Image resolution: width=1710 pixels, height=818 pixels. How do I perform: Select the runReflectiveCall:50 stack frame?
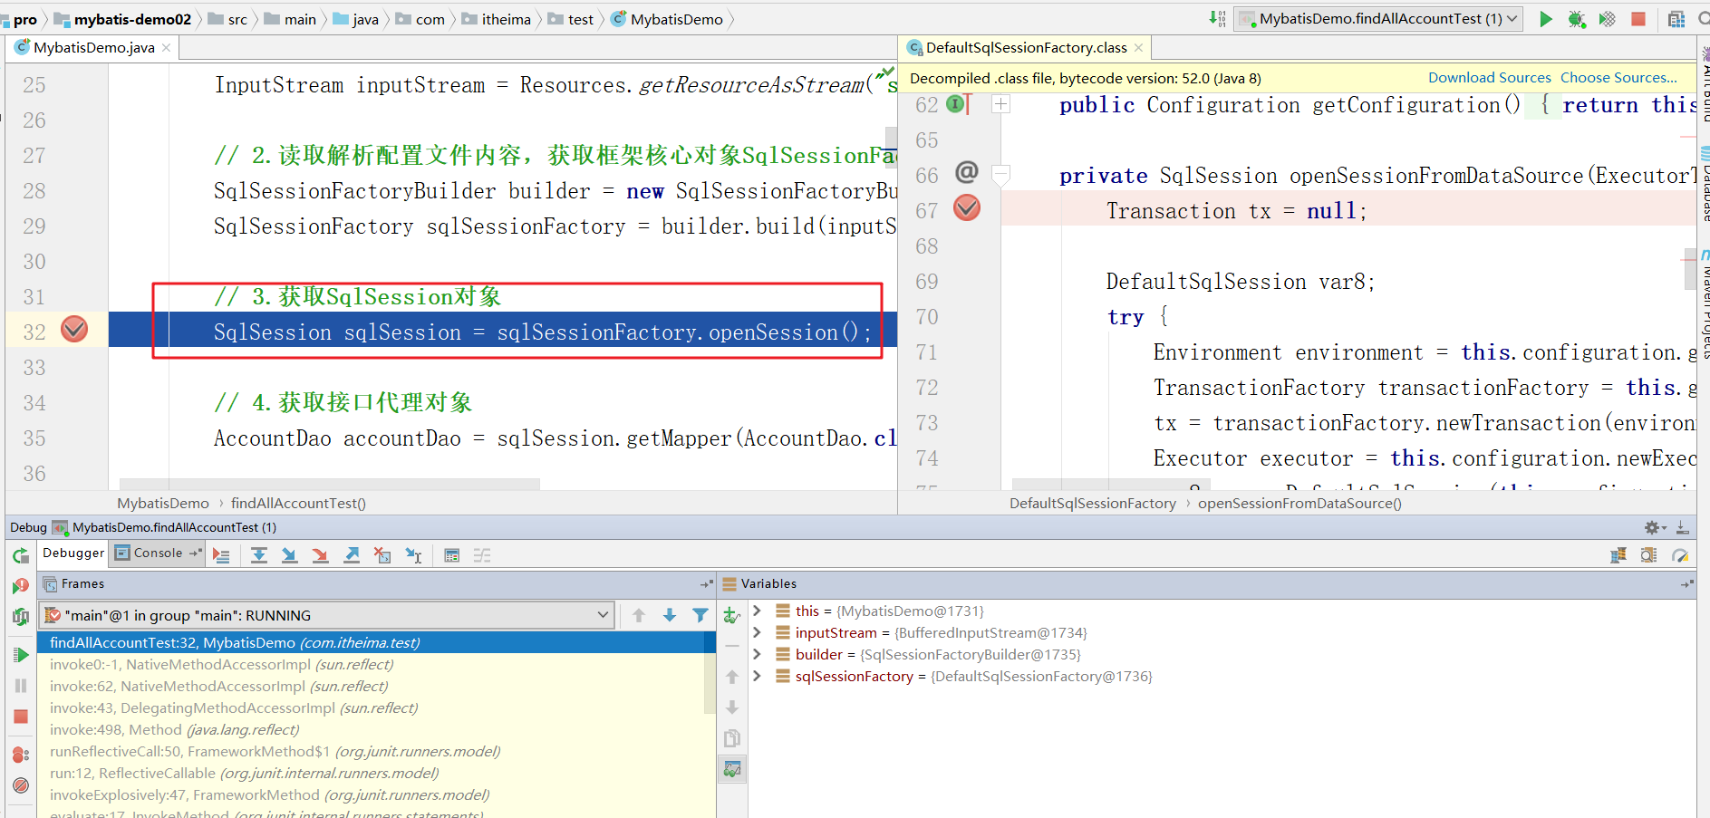[x=376, y=752]
